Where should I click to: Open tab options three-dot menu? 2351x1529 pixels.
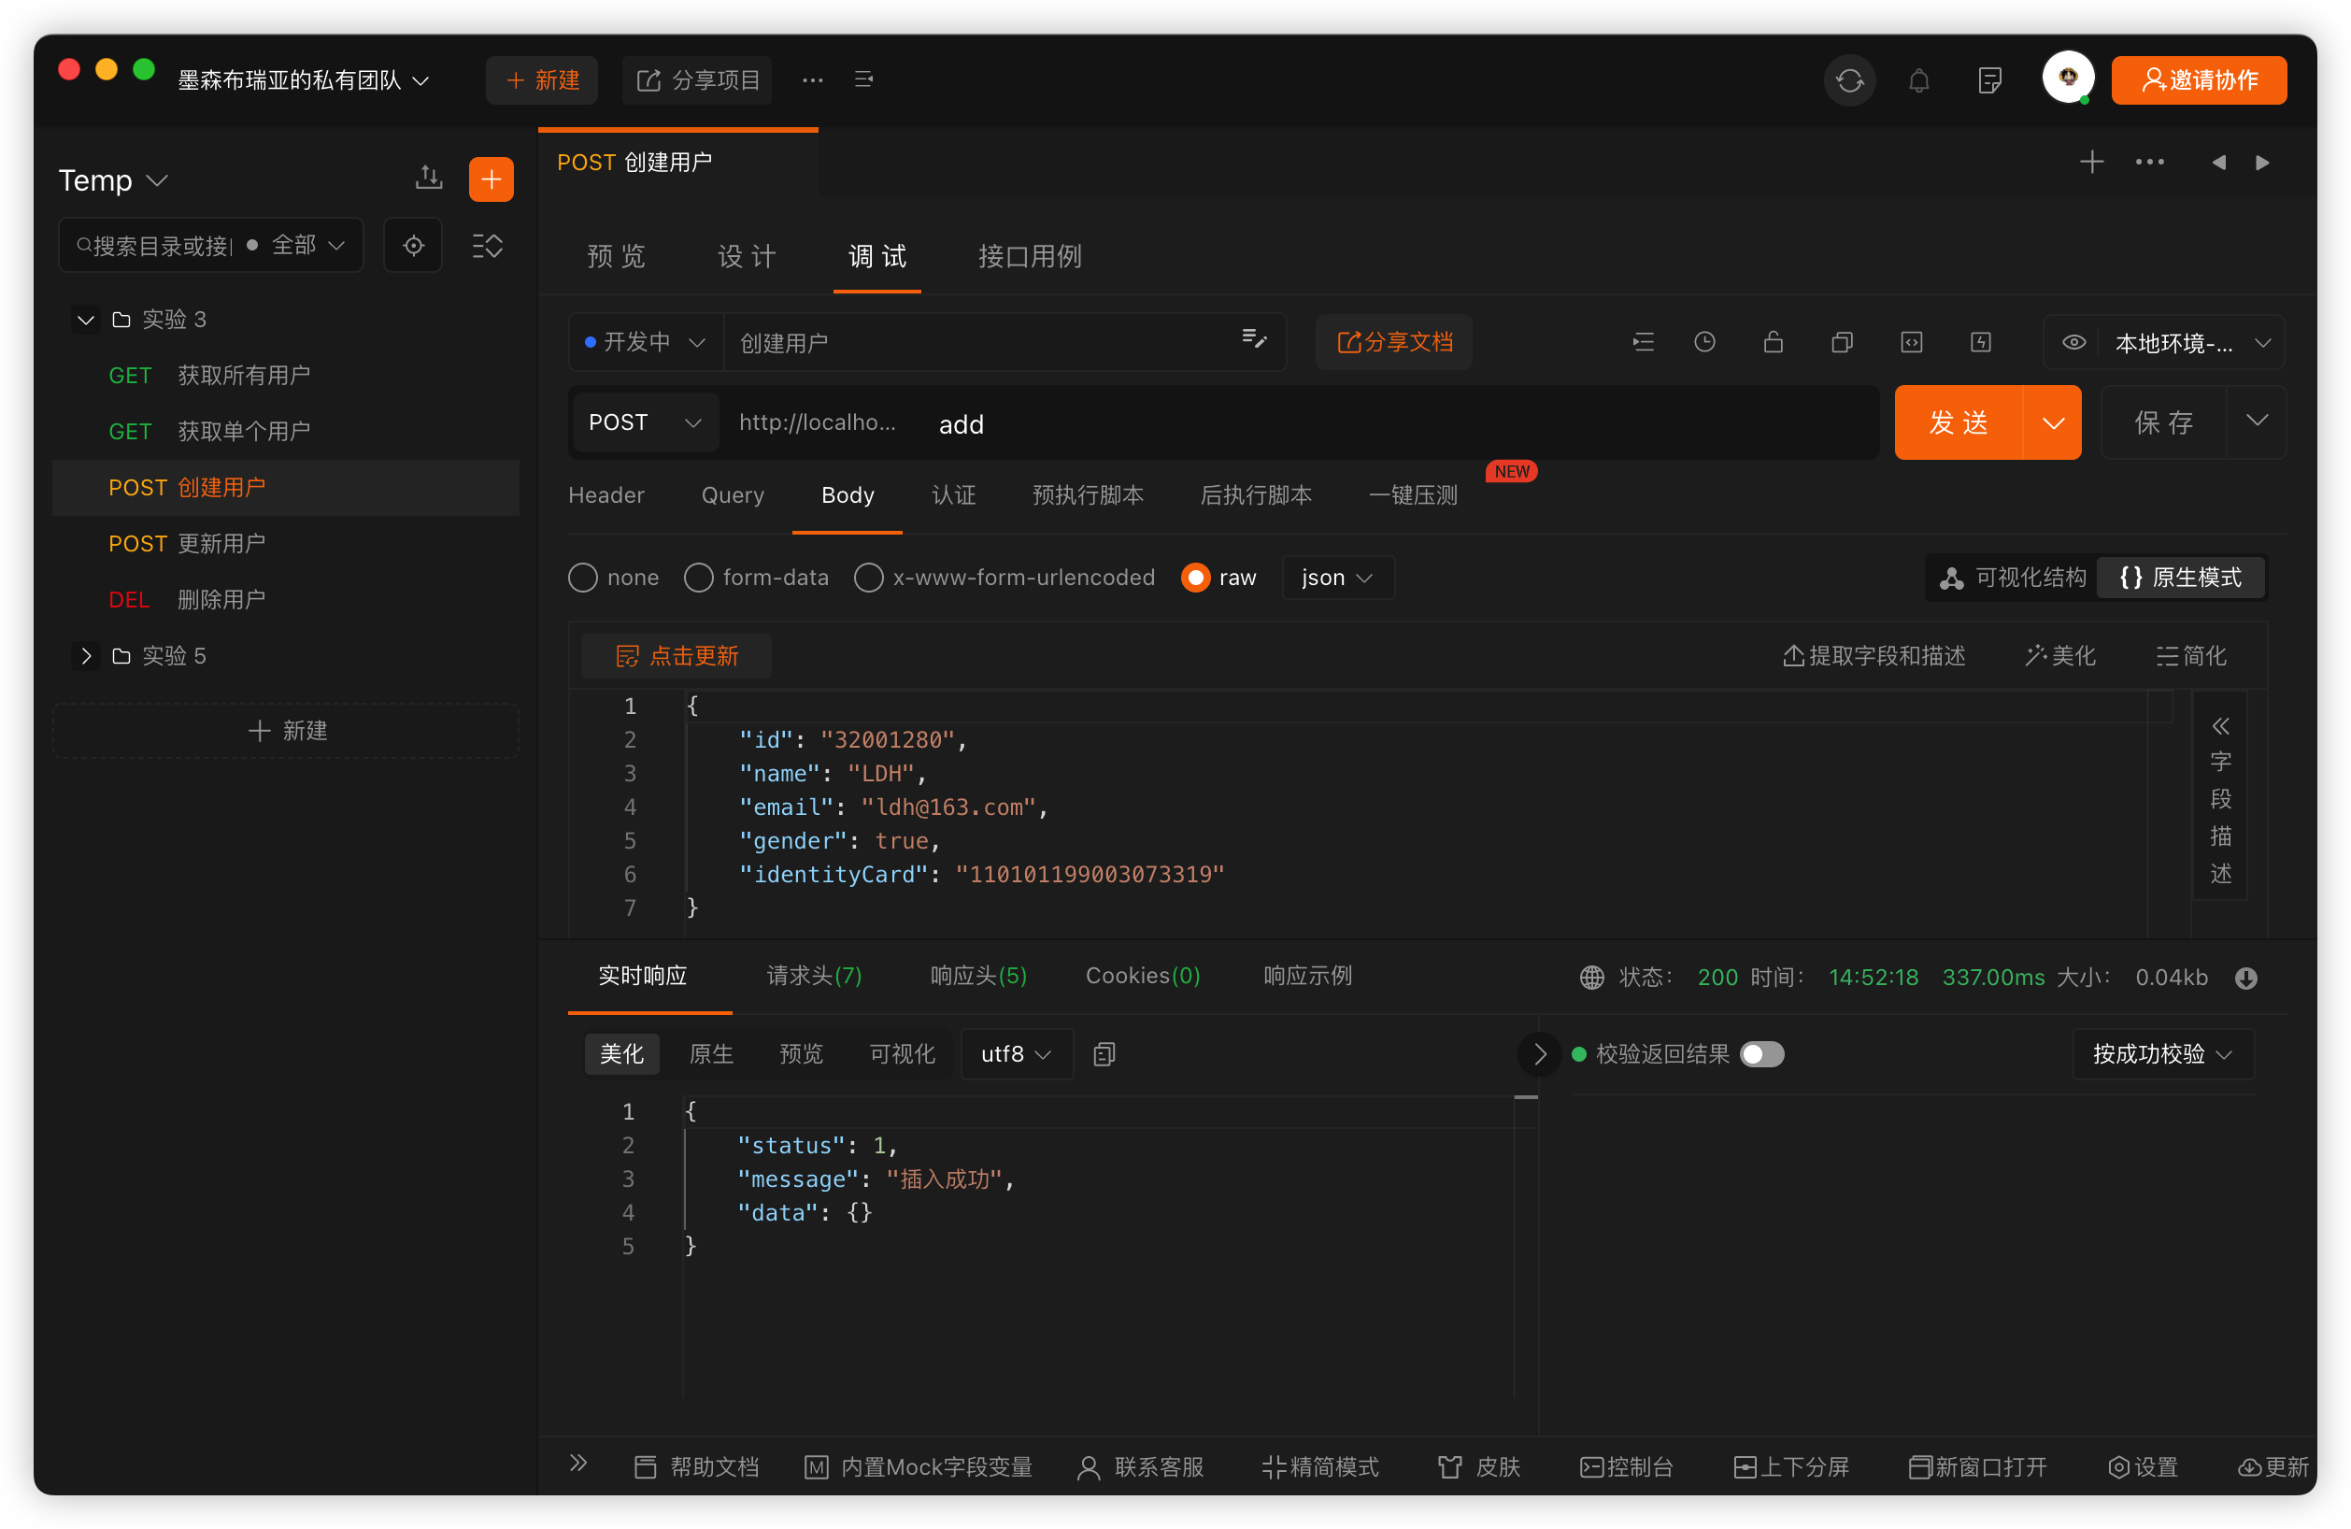(2149, 162)
